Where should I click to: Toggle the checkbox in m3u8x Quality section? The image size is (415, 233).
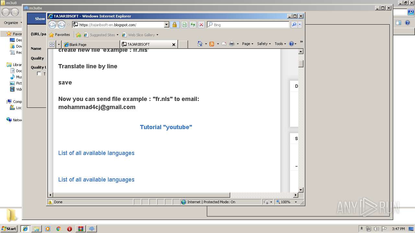coord(39,74)
